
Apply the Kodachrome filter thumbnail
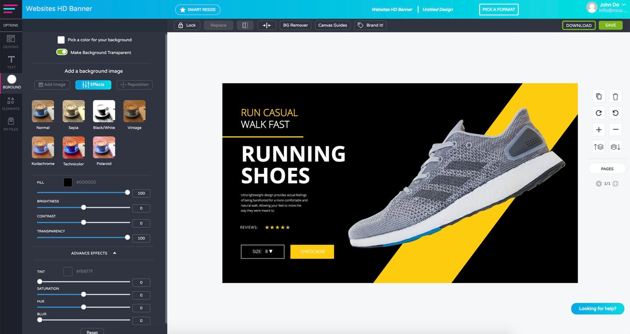(x=43, y=147)
